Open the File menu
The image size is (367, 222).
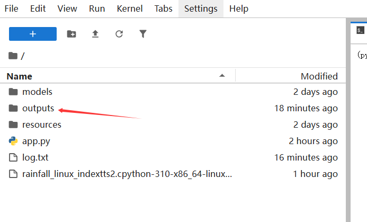(11, 9)
